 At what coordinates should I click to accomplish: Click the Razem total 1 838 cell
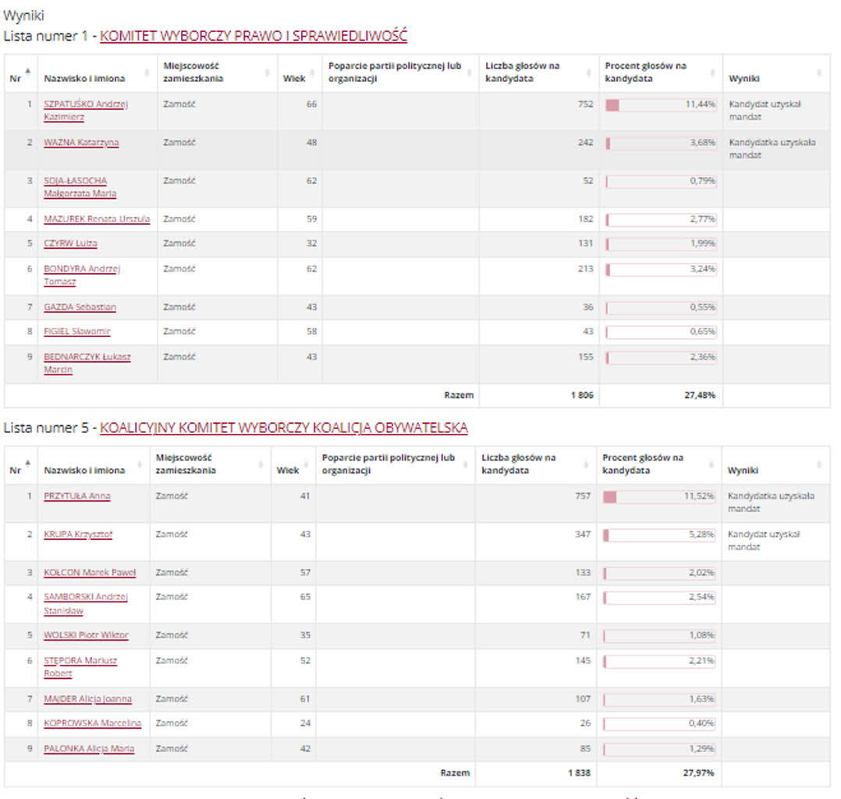tap(578, 773)
